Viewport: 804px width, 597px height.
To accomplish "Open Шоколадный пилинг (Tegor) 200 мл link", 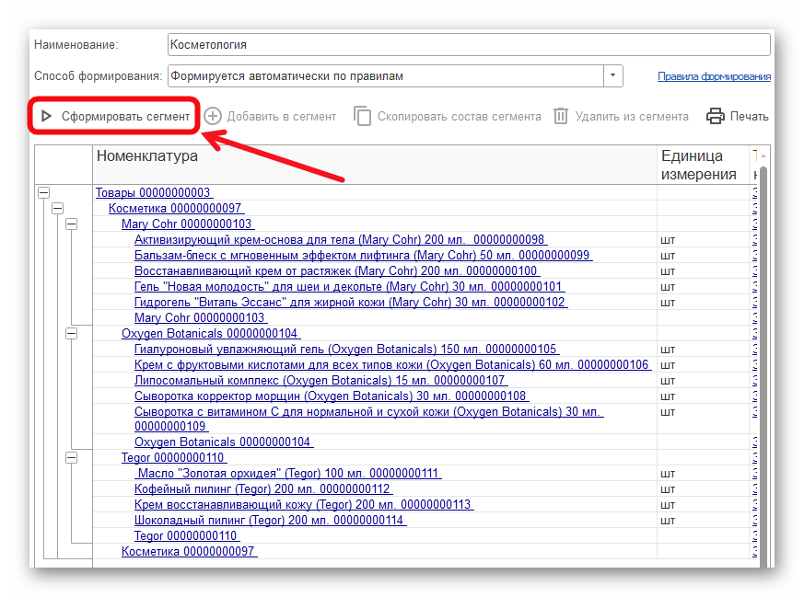I will coord(269,521).
